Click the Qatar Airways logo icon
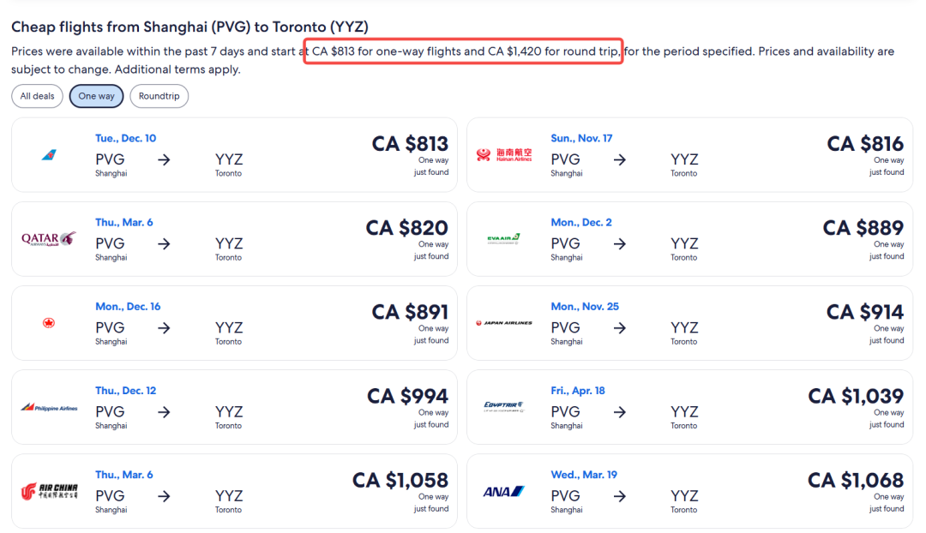 49,238
